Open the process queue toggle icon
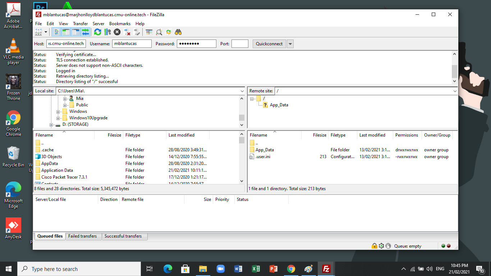The height and width of the screenshot is (276, 491). (107, 32)
